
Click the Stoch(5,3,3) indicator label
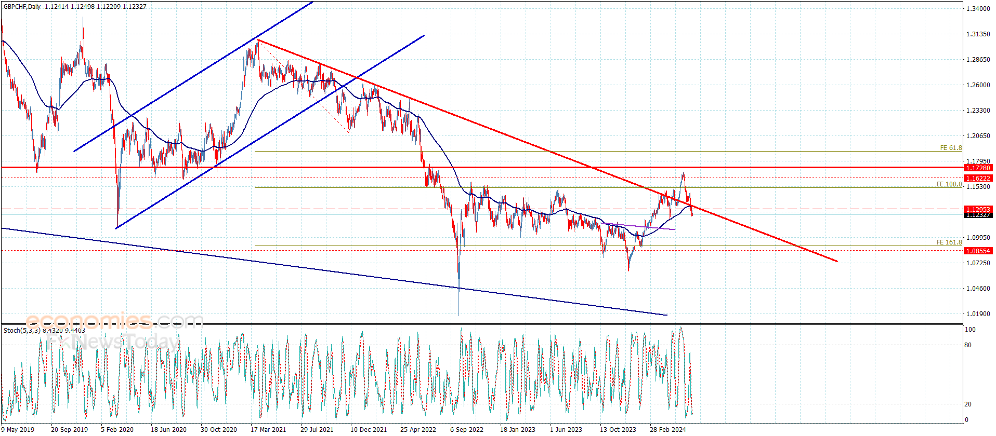click(21, 330)
